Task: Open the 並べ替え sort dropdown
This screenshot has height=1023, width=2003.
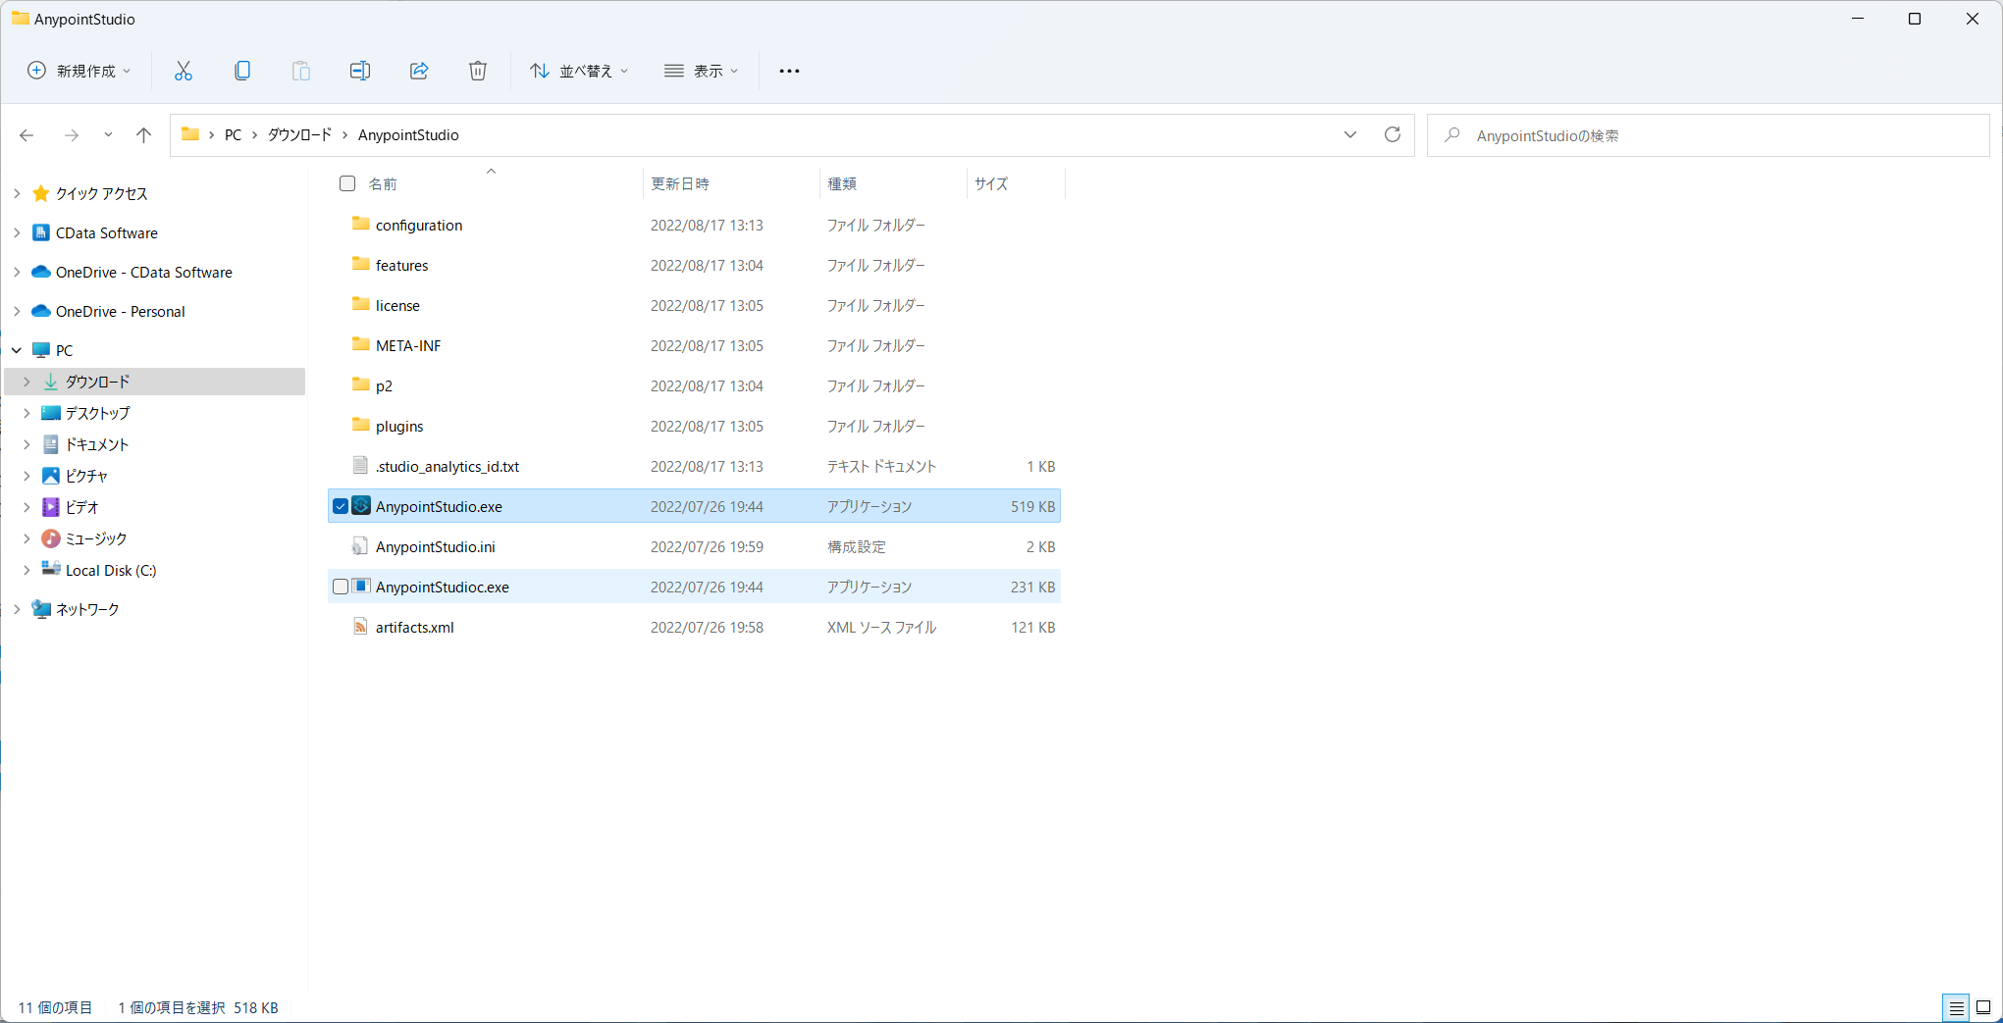Action: (x=579, y=71)
